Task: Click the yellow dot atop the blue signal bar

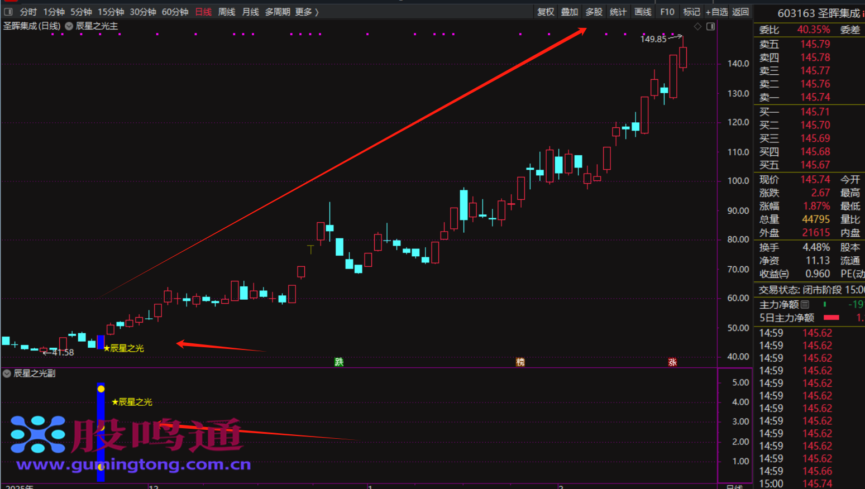Action: pyautogui.click(x=101, y=389)
